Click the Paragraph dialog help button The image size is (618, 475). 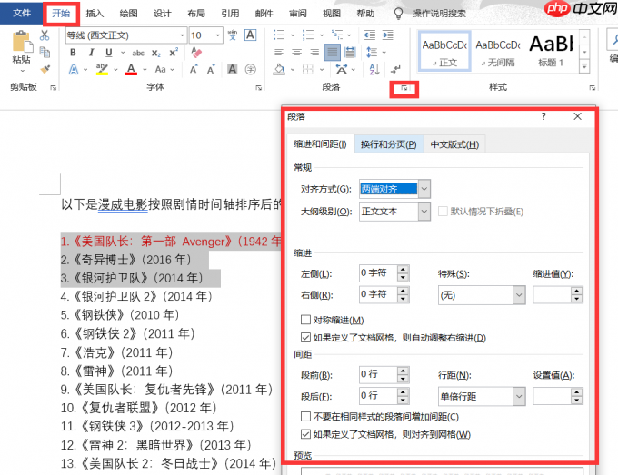click(543, 116)
